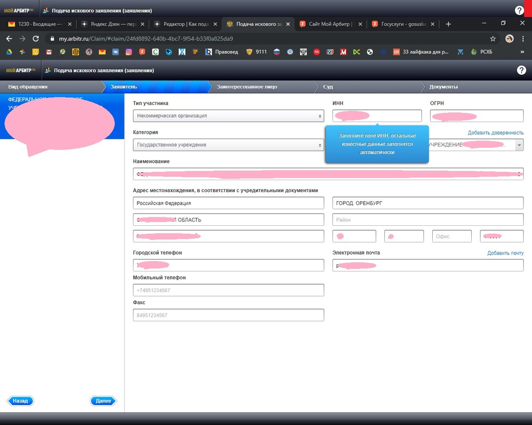
Task: Reload the current page
Action: [36, 39]
